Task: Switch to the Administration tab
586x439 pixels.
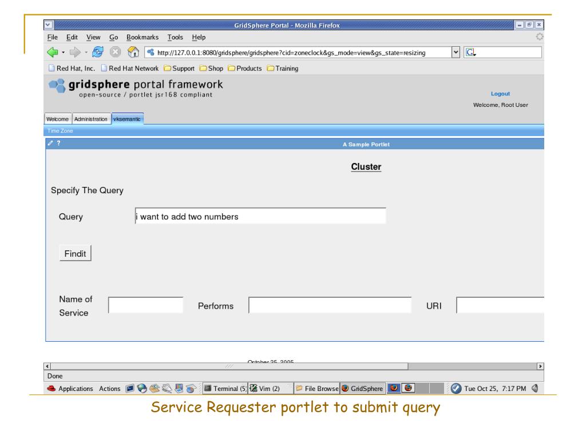Action: [x=91, y=119]
